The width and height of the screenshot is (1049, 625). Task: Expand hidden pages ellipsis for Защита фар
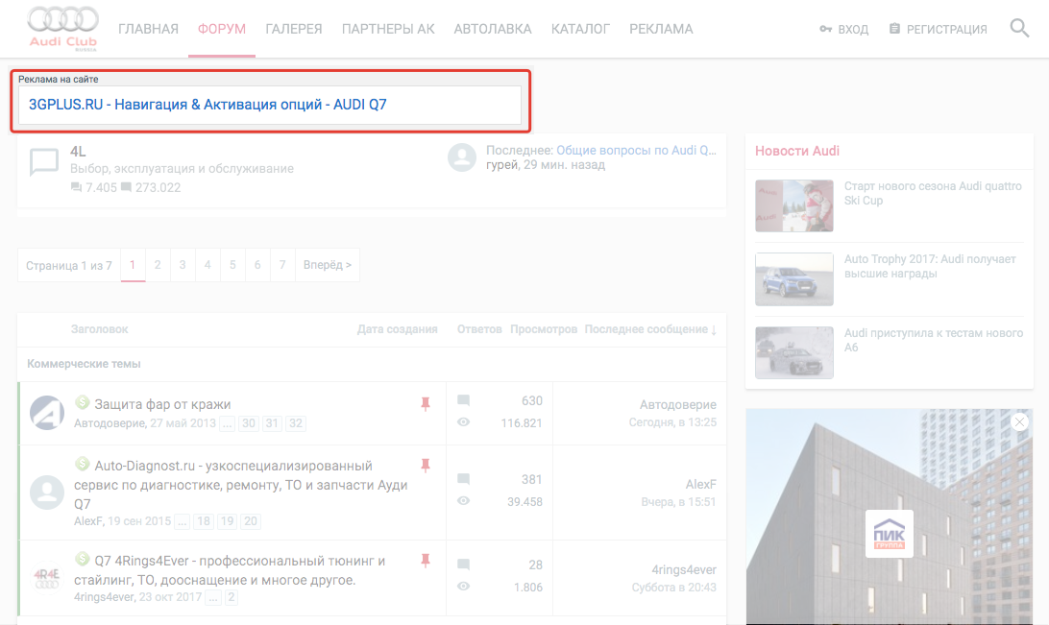pyautogui.click(x=227, y=423)
